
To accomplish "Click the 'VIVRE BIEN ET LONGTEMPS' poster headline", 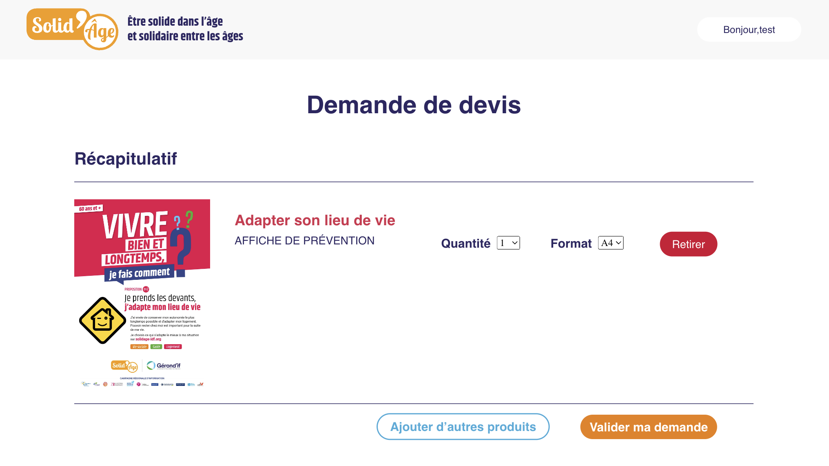I will (135, 238).
